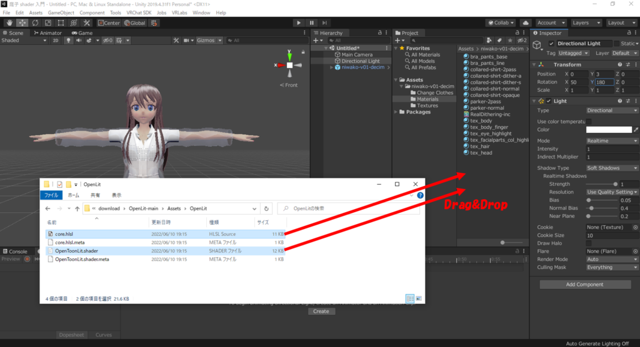Viewport: 640px width, 347px height.
Task: Disable the Light component checkbox
Action: coord(548,101)
